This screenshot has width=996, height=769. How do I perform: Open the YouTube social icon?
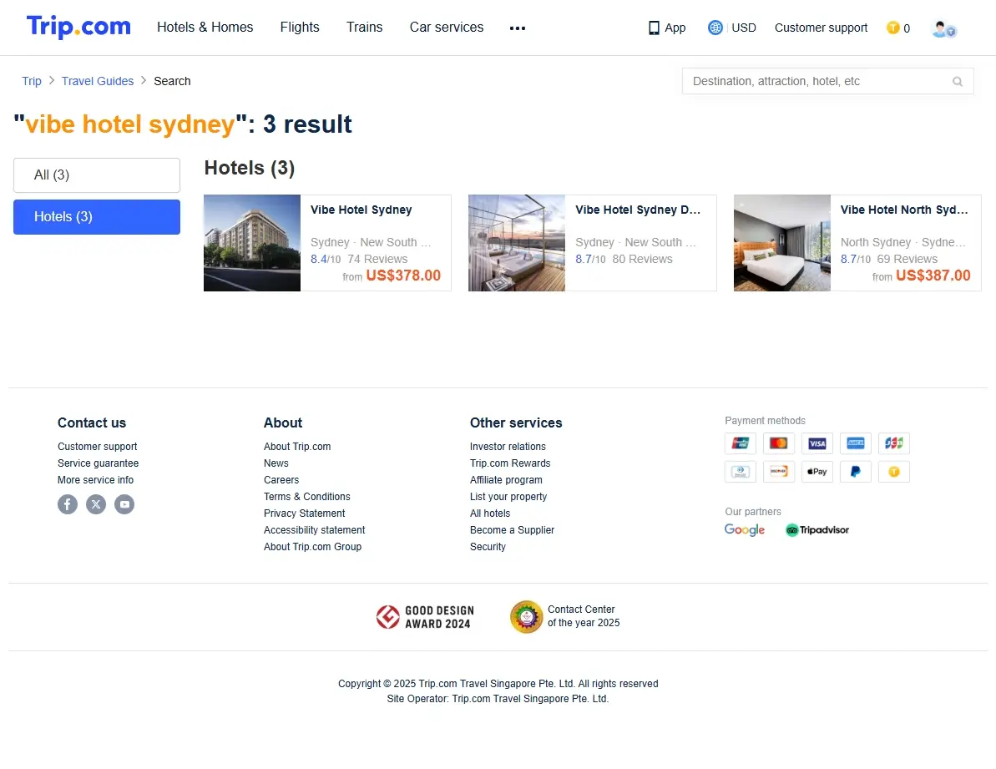124,504
